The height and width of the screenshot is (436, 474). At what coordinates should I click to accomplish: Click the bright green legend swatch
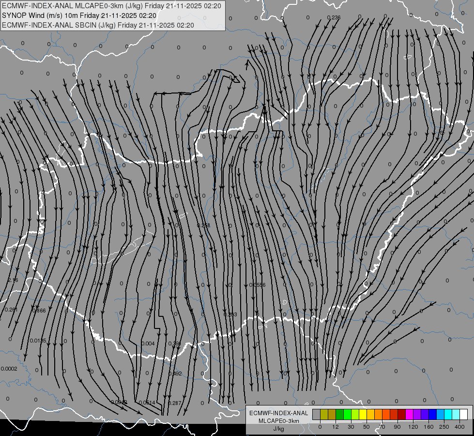click(x=347, y=414)
